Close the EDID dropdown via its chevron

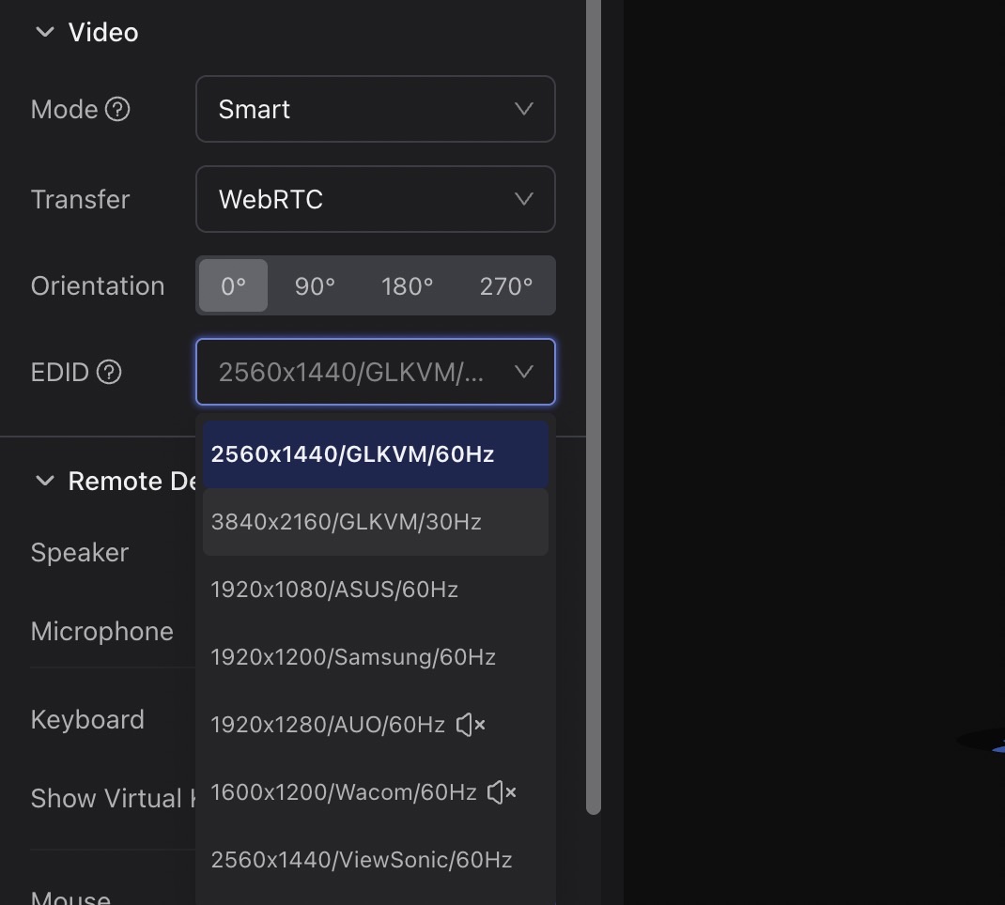pos(524,373)
